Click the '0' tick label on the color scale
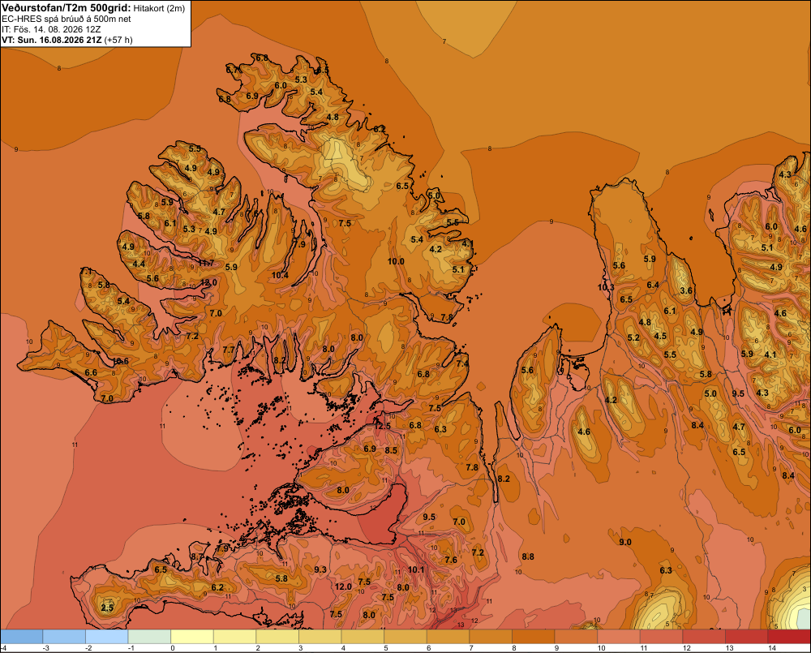This screenshot has width=811, height=653. tap(173, 648)
